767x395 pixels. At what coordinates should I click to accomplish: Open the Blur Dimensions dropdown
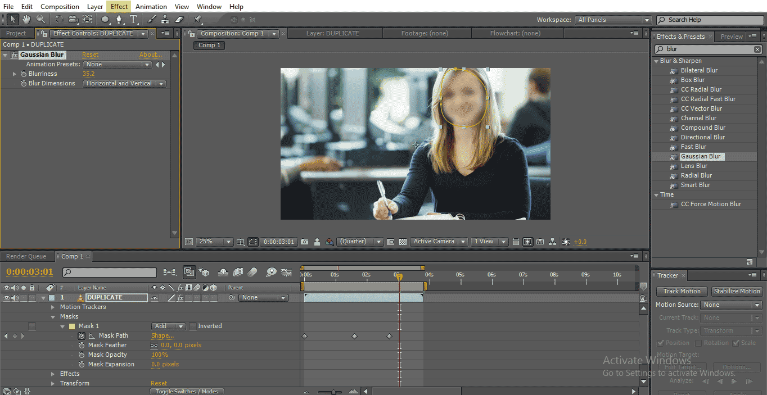[x=124, y=83]
